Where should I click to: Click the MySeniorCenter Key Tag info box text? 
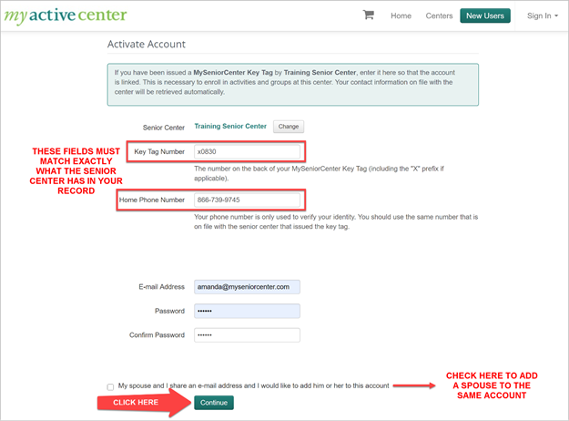[x=284, y=82]
